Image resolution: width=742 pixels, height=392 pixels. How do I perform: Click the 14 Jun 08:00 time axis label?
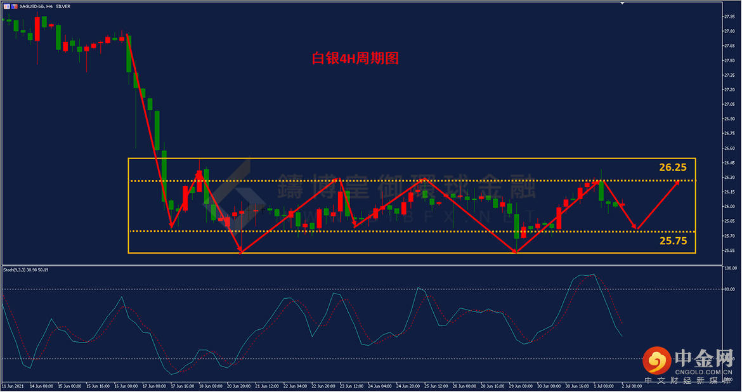click(42, 386)
